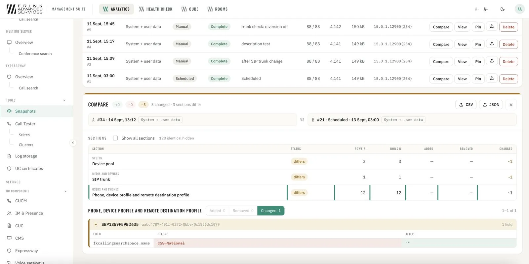Decrease font size with A- icon
Viewport: 529px width, 264px height.
(476, 9)
